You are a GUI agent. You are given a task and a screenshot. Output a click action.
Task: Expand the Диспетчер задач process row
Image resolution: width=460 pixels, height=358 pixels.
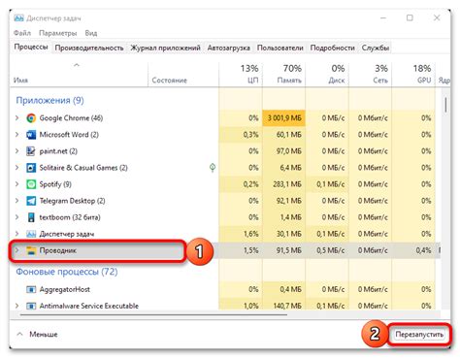tap(17, 234)
